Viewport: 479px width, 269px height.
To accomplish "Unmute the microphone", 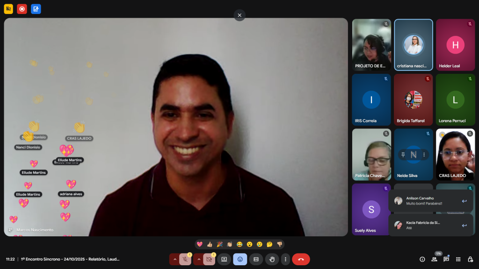I will point(185,259).
